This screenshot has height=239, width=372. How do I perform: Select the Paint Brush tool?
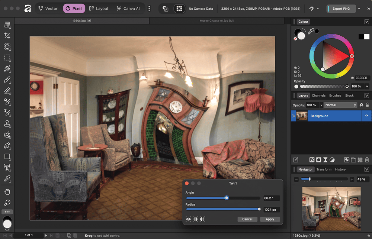[x=7, y=80]
